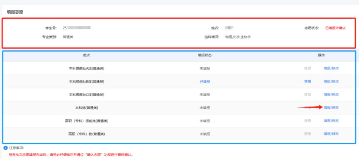Select the 本科提前批C段(普通类) batch name
This screenshot has width=359, height=159.
86,95
